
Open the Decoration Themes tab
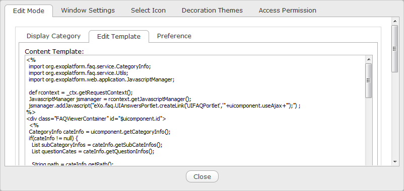pos(212,11)
